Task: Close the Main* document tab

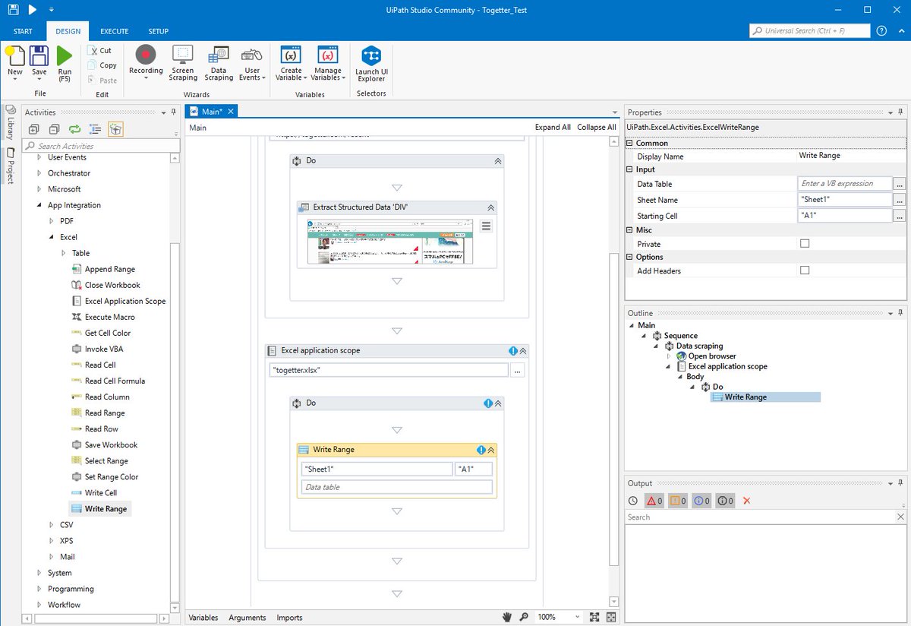Action: tap(232, 112)
